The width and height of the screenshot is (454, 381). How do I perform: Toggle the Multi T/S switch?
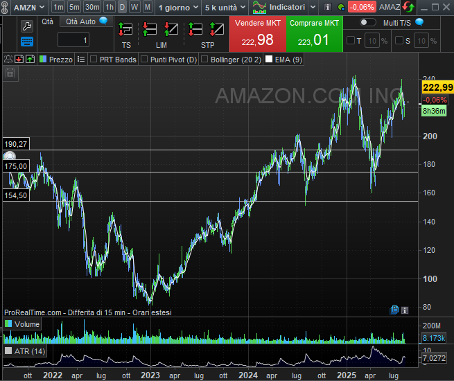368,22
